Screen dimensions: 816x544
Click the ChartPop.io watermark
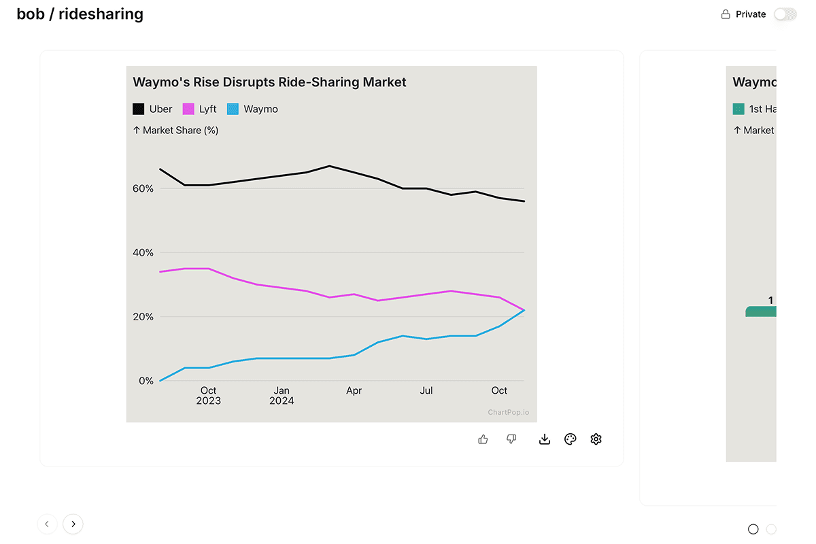coord(508,412)
